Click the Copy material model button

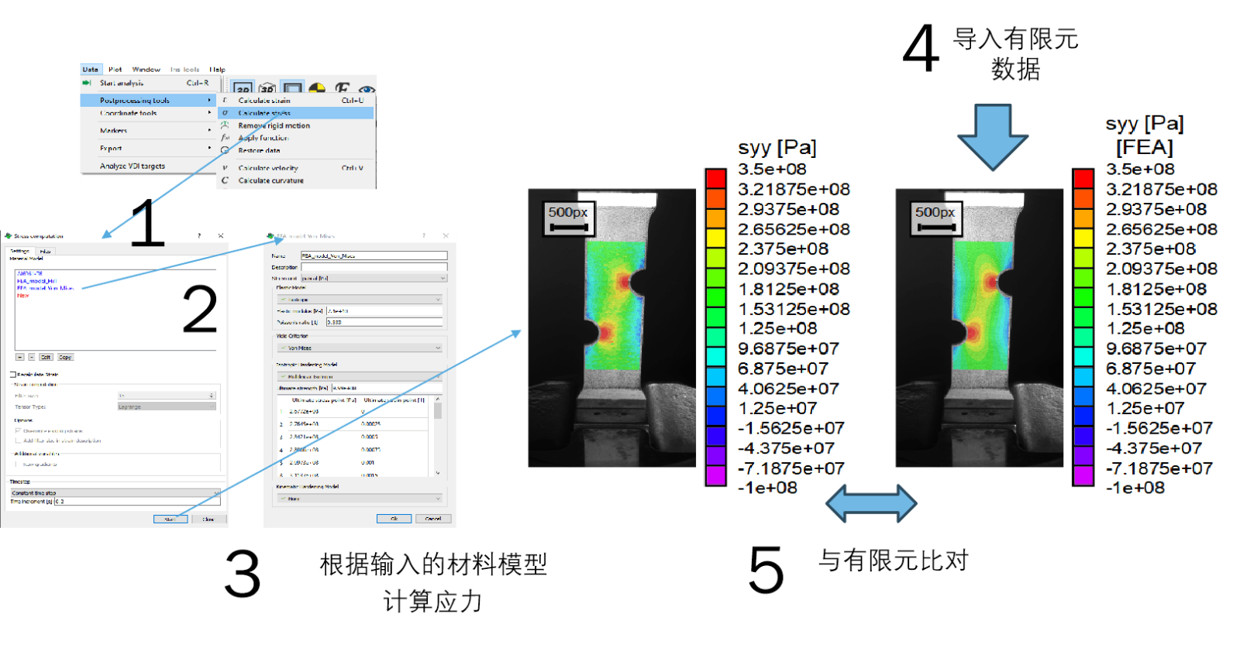point(65,357)
